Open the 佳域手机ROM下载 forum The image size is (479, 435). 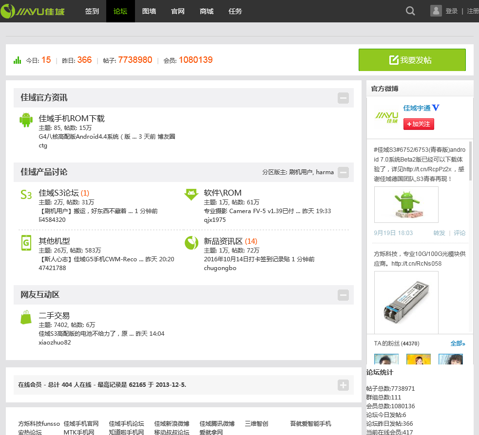72,118
